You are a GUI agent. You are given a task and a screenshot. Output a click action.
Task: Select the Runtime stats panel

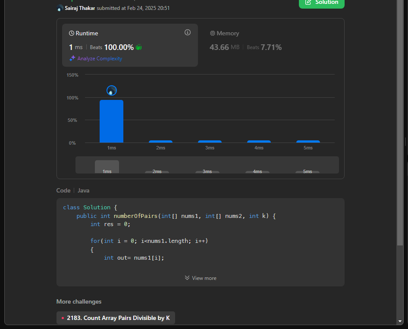[x=130, y=45]
